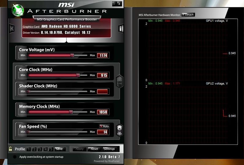Click the GPU1 voltage, V label
The height and width of the screenshot is (165, 244).
click(217, 21)
